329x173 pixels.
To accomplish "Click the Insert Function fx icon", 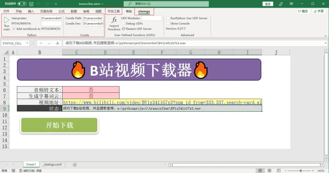I will point(57,43).
